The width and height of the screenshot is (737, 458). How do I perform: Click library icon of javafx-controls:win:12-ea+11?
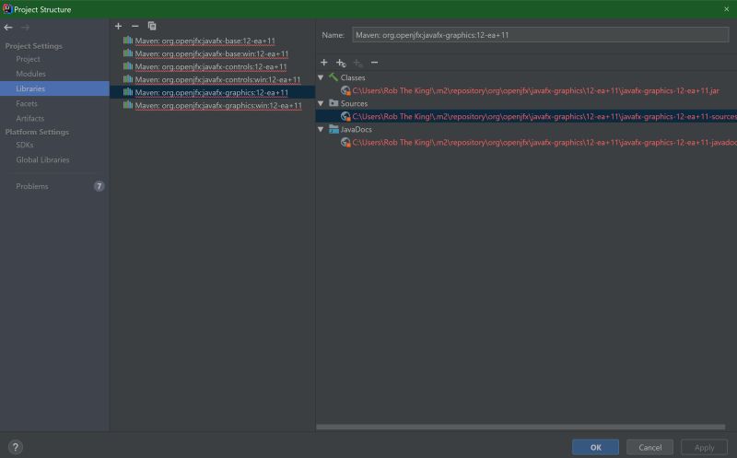(128, 79)
